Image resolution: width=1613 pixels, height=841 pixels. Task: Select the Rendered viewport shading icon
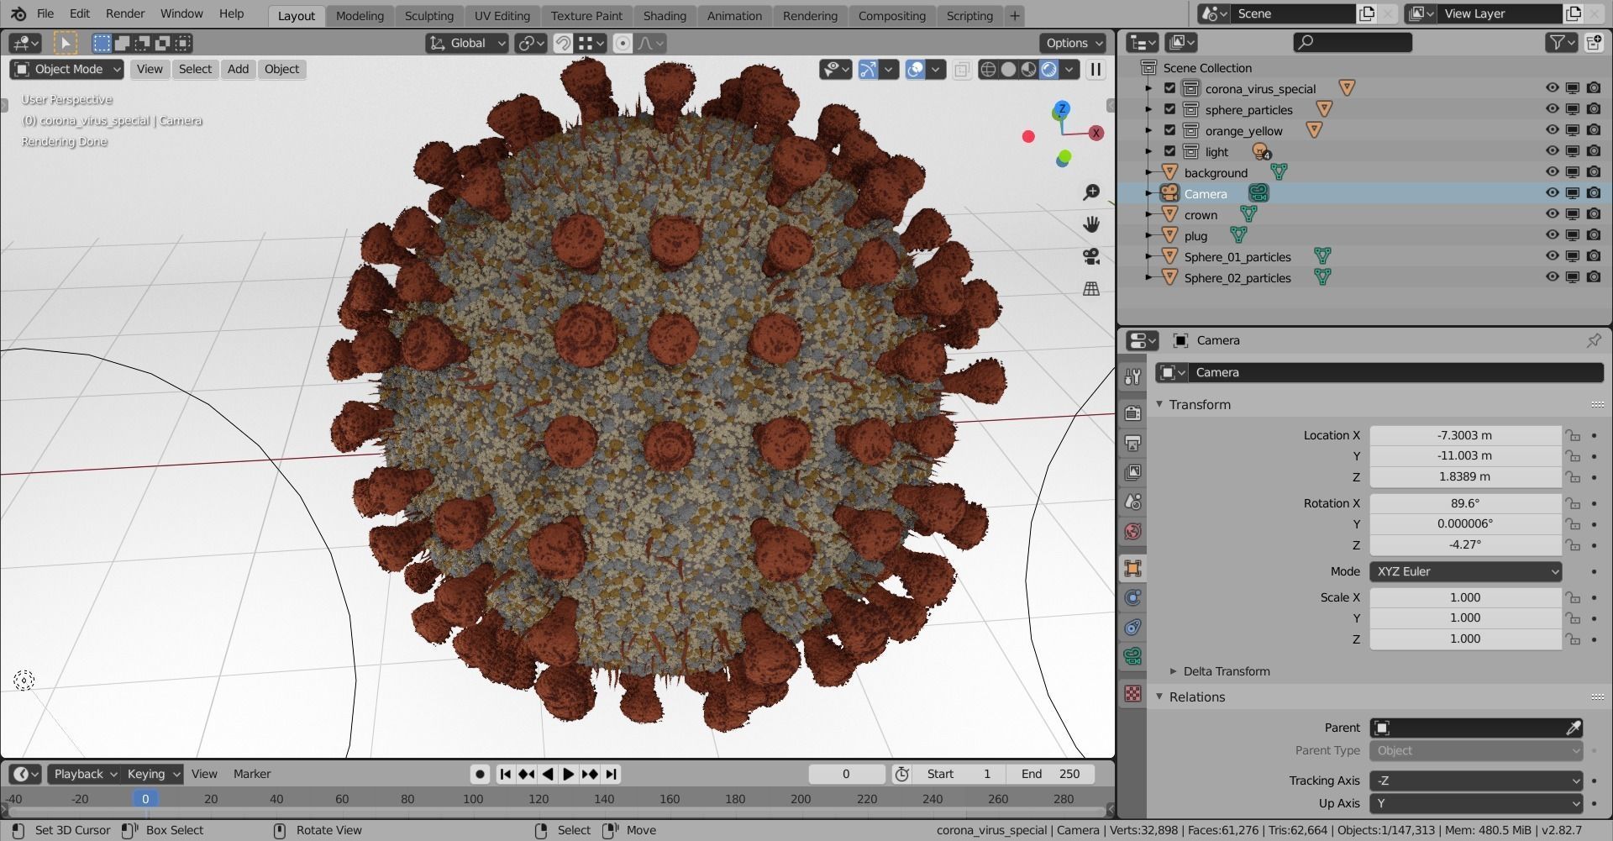click(x=1049, y=70)
